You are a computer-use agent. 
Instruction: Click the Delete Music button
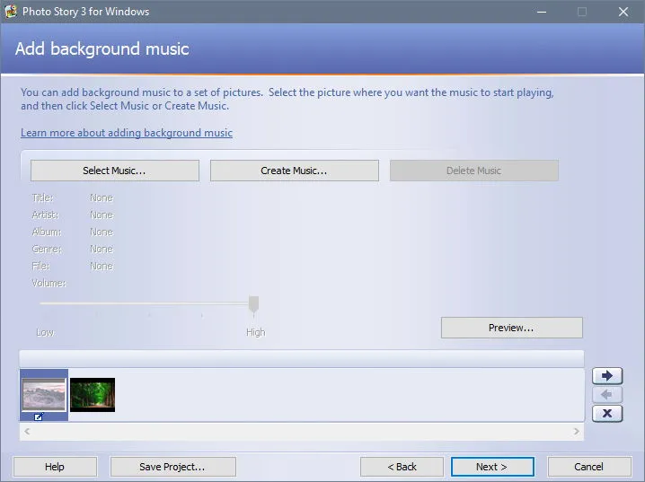[474, 171]
